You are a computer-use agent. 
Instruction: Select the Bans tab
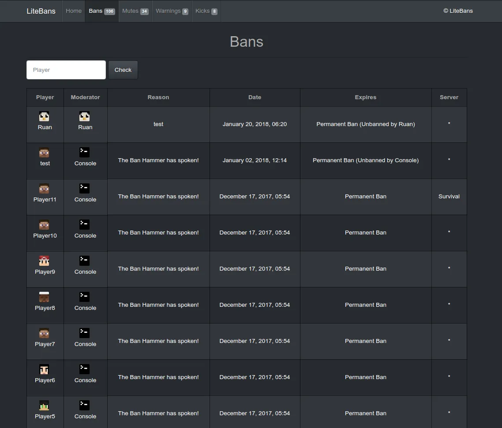coord(101,11)
